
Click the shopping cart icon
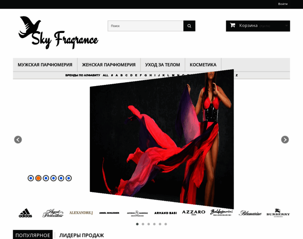232,25
